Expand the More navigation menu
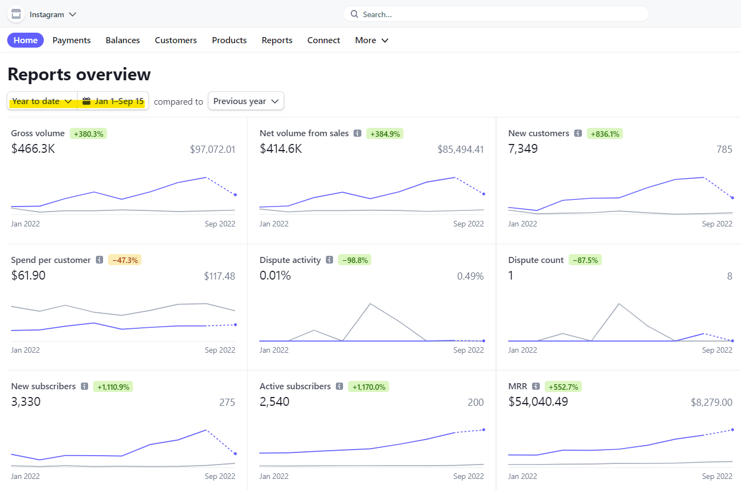The image size is (741, 490). coord(371,40)
